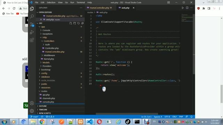This screenshot has width=223, height=125.
Task: Open TikTok icon in taskbar
Action: coord(128,122)
